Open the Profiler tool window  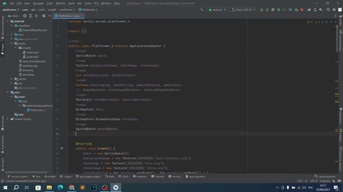tap(50, 177)
